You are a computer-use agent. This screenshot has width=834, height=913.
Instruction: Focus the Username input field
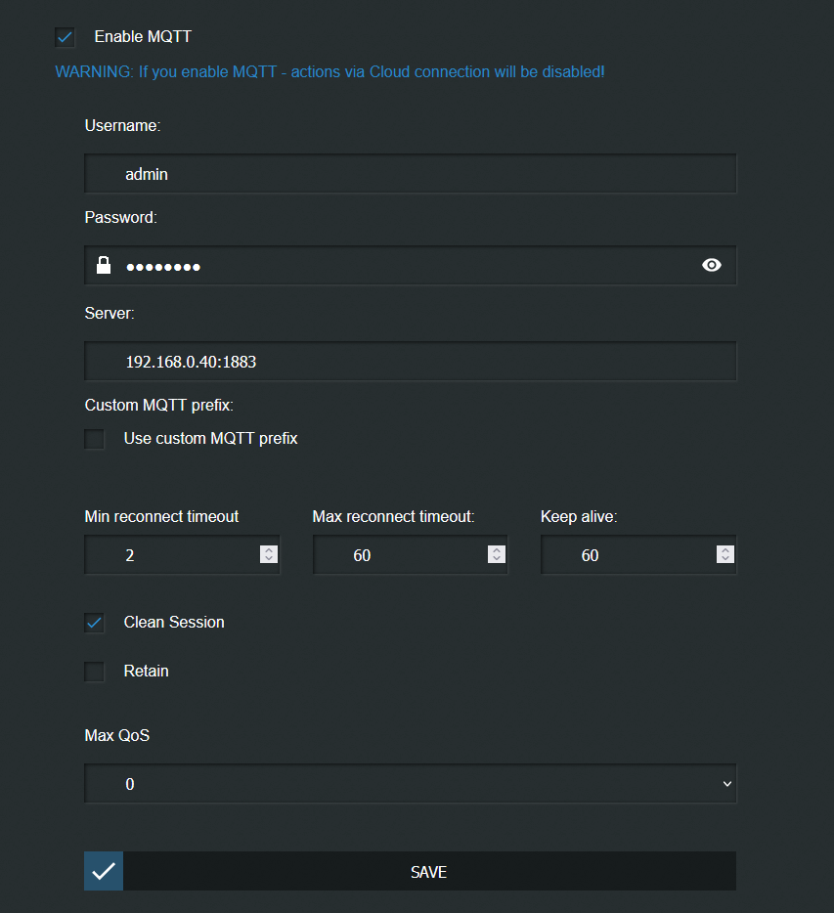(x=410, y=174)
